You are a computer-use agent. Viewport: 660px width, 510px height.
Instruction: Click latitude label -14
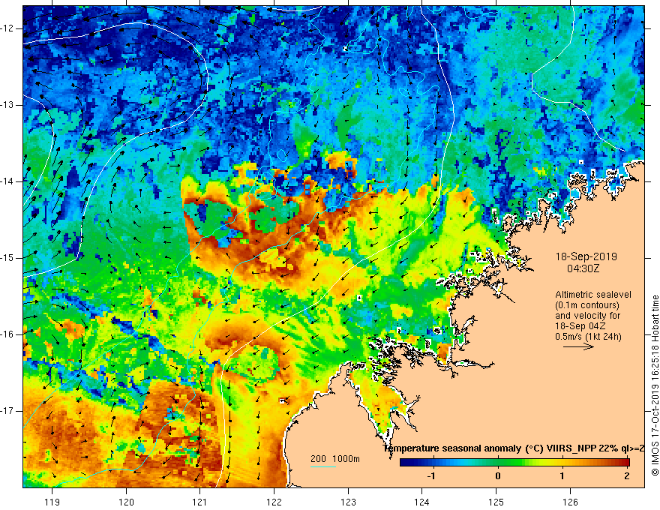click(x=7, y=181)
